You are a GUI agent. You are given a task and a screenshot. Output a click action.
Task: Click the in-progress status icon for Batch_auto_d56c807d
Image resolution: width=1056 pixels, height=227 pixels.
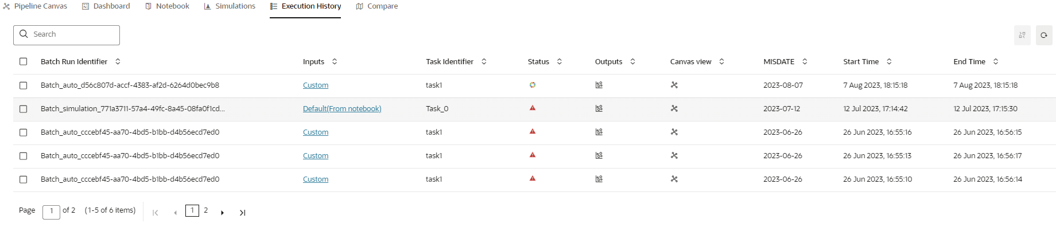(533, 85)
